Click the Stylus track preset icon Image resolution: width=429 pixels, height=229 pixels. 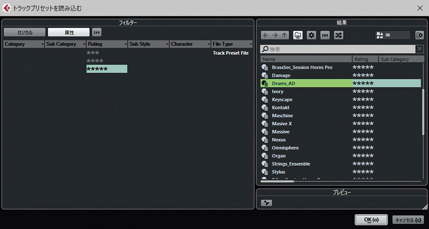tap(265, 172)
